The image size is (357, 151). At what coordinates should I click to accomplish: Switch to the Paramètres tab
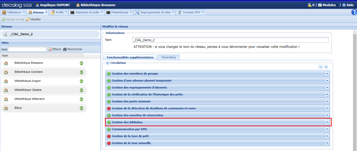pos(169,57)
